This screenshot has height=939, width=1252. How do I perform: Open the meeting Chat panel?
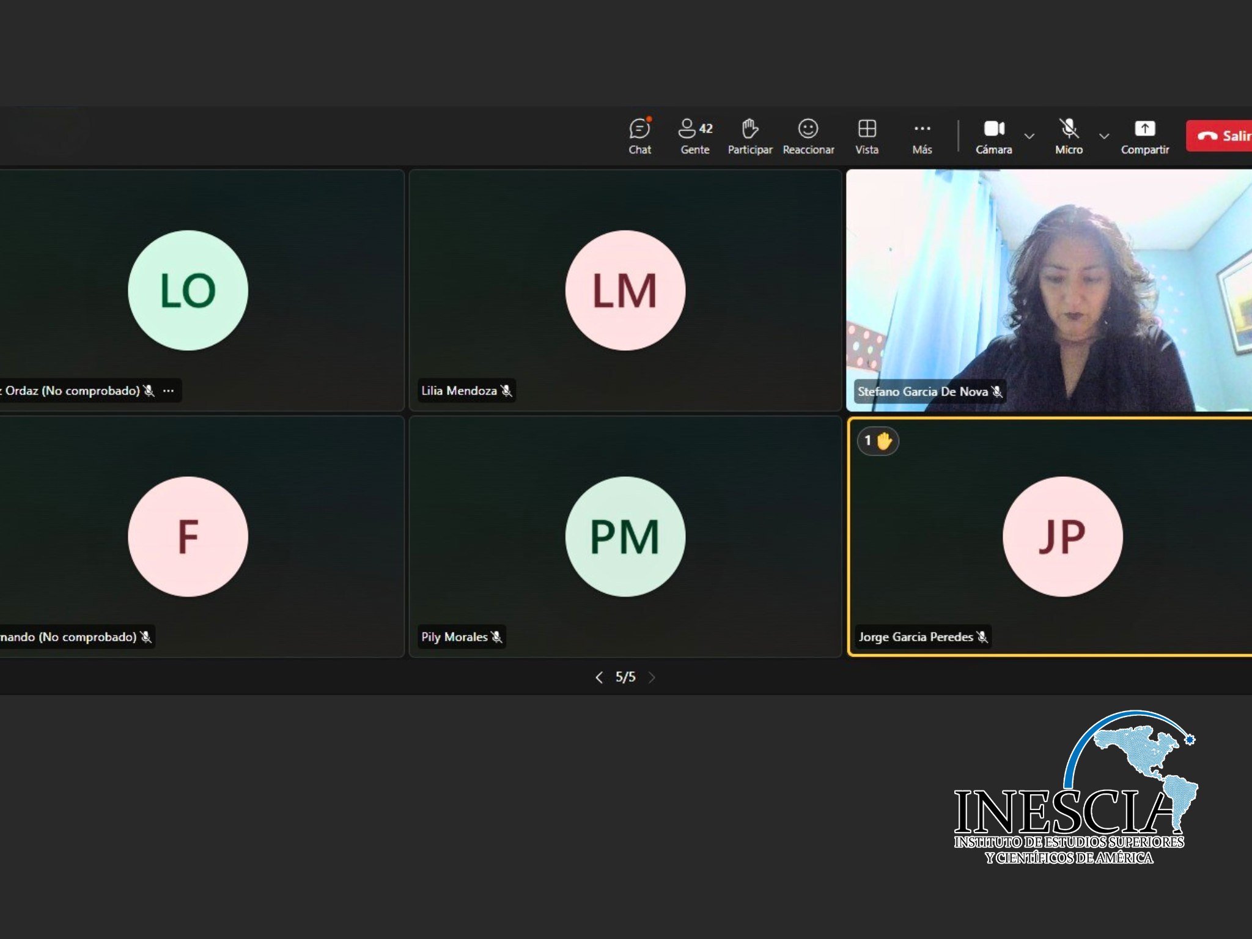(x=639, y=136)
